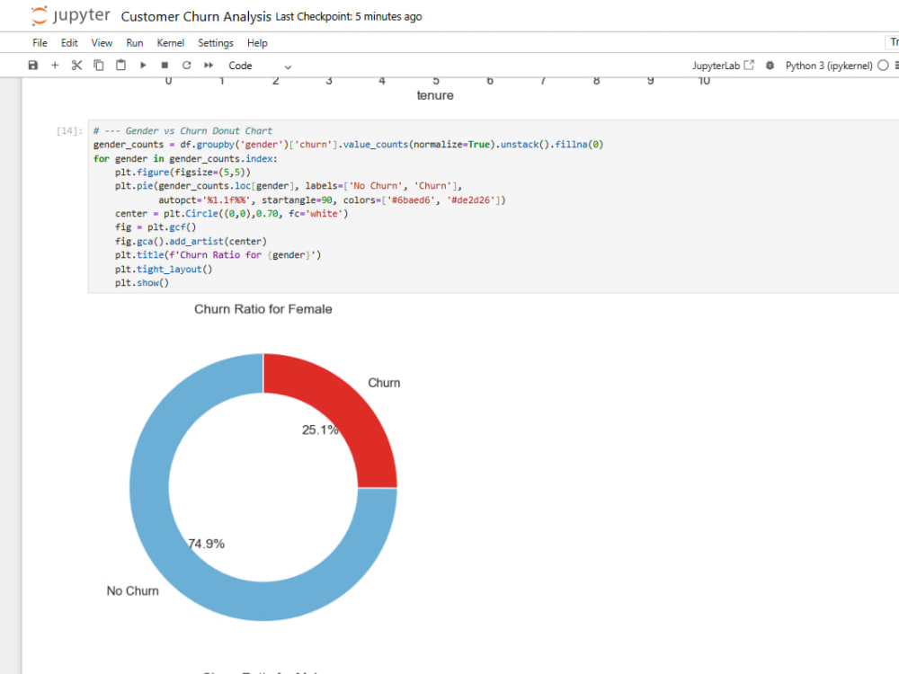Switch kernel via Python 3 (ipykernel)
Image resolution: width=899 pixels, height=674 pixels.
click(829, 66)
